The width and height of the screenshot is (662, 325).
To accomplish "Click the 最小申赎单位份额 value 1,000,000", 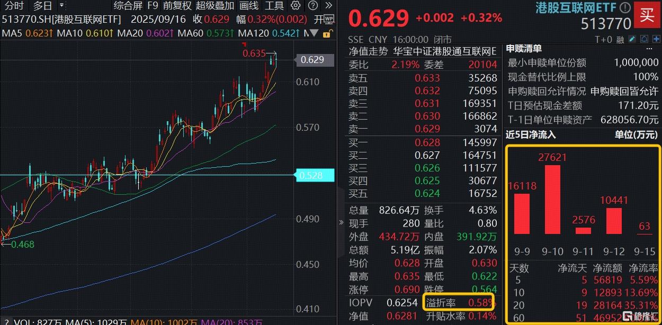I will pyautogui.click(x=636, y=62).
